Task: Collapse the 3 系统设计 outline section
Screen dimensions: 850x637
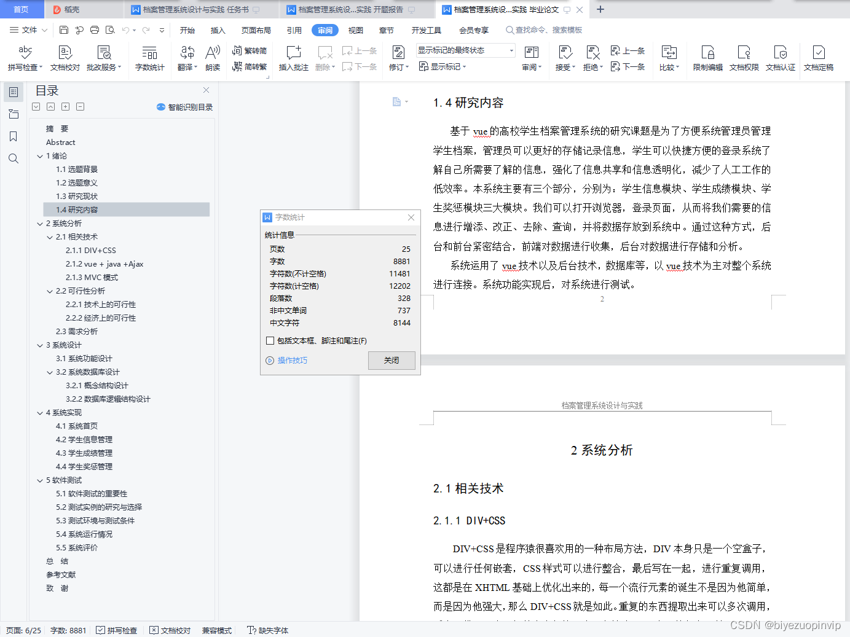Action: click(x=39, y=345)
